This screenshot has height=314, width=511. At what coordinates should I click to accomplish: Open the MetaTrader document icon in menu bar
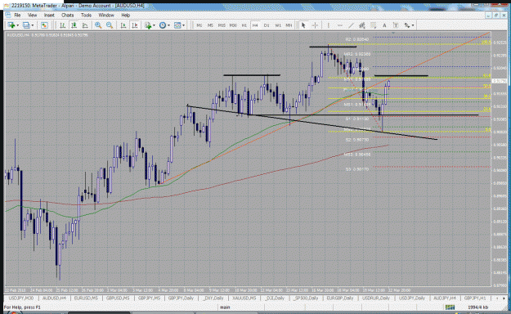[x=8, y=15]
